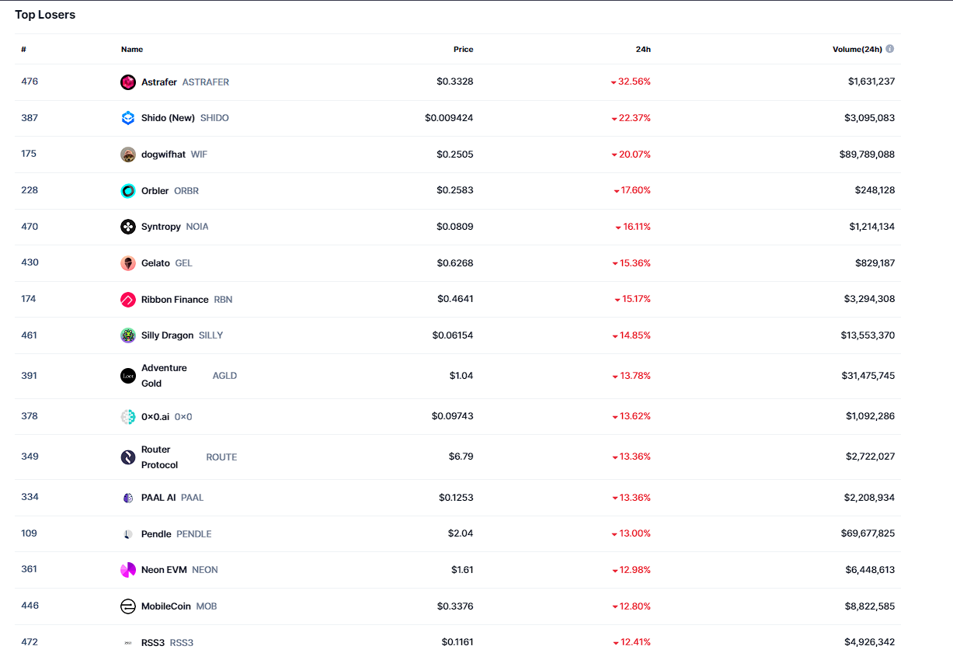Click the Syntropy coin logo icon
Image resolution: width=953 pixels, height=660 pixels.
coord(128,227)
